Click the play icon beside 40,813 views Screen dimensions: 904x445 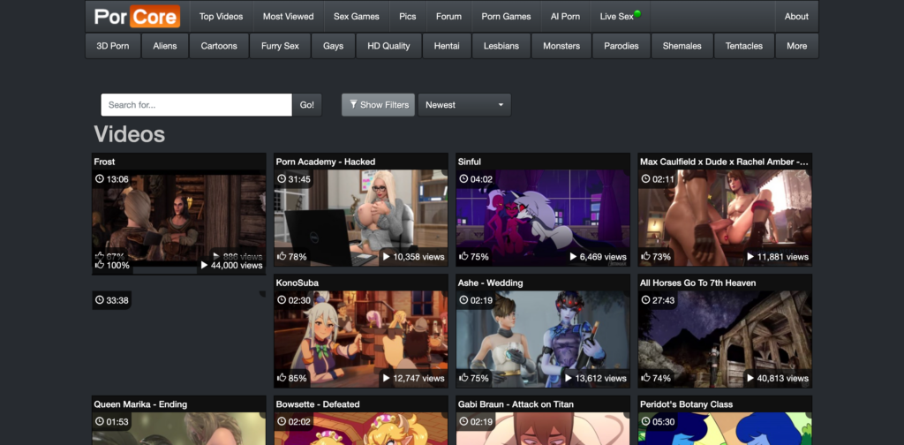[750, 378]
